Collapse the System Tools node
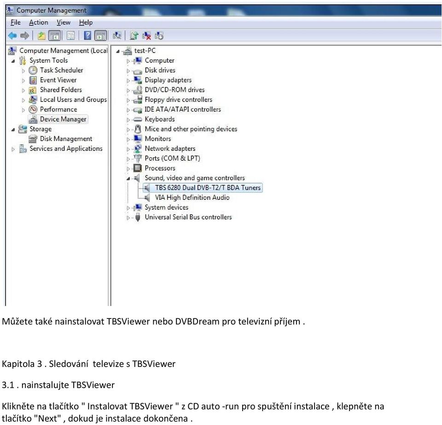Screen dimensions: 442x425 click(x=13, y=61)
